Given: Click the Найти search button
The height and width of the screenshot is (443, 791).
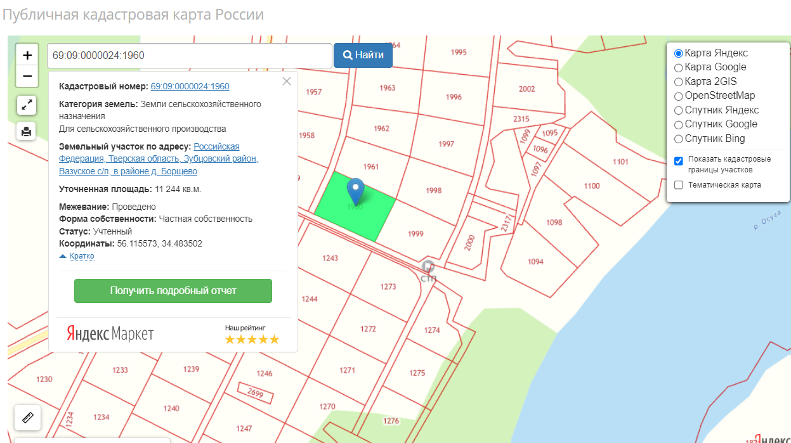Looking at the screenshot, I should pos(363,55).
